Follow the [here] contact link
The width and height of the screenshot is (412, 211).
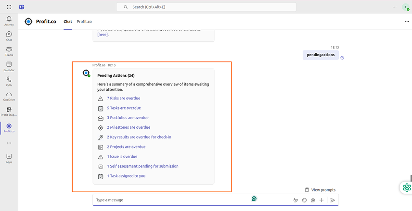tap(103, 35)
